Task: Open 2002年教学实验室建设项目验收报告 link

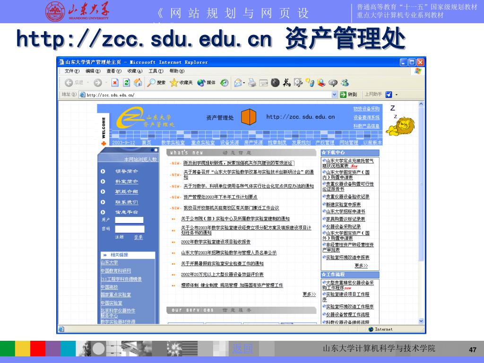Action: [216, 242]
